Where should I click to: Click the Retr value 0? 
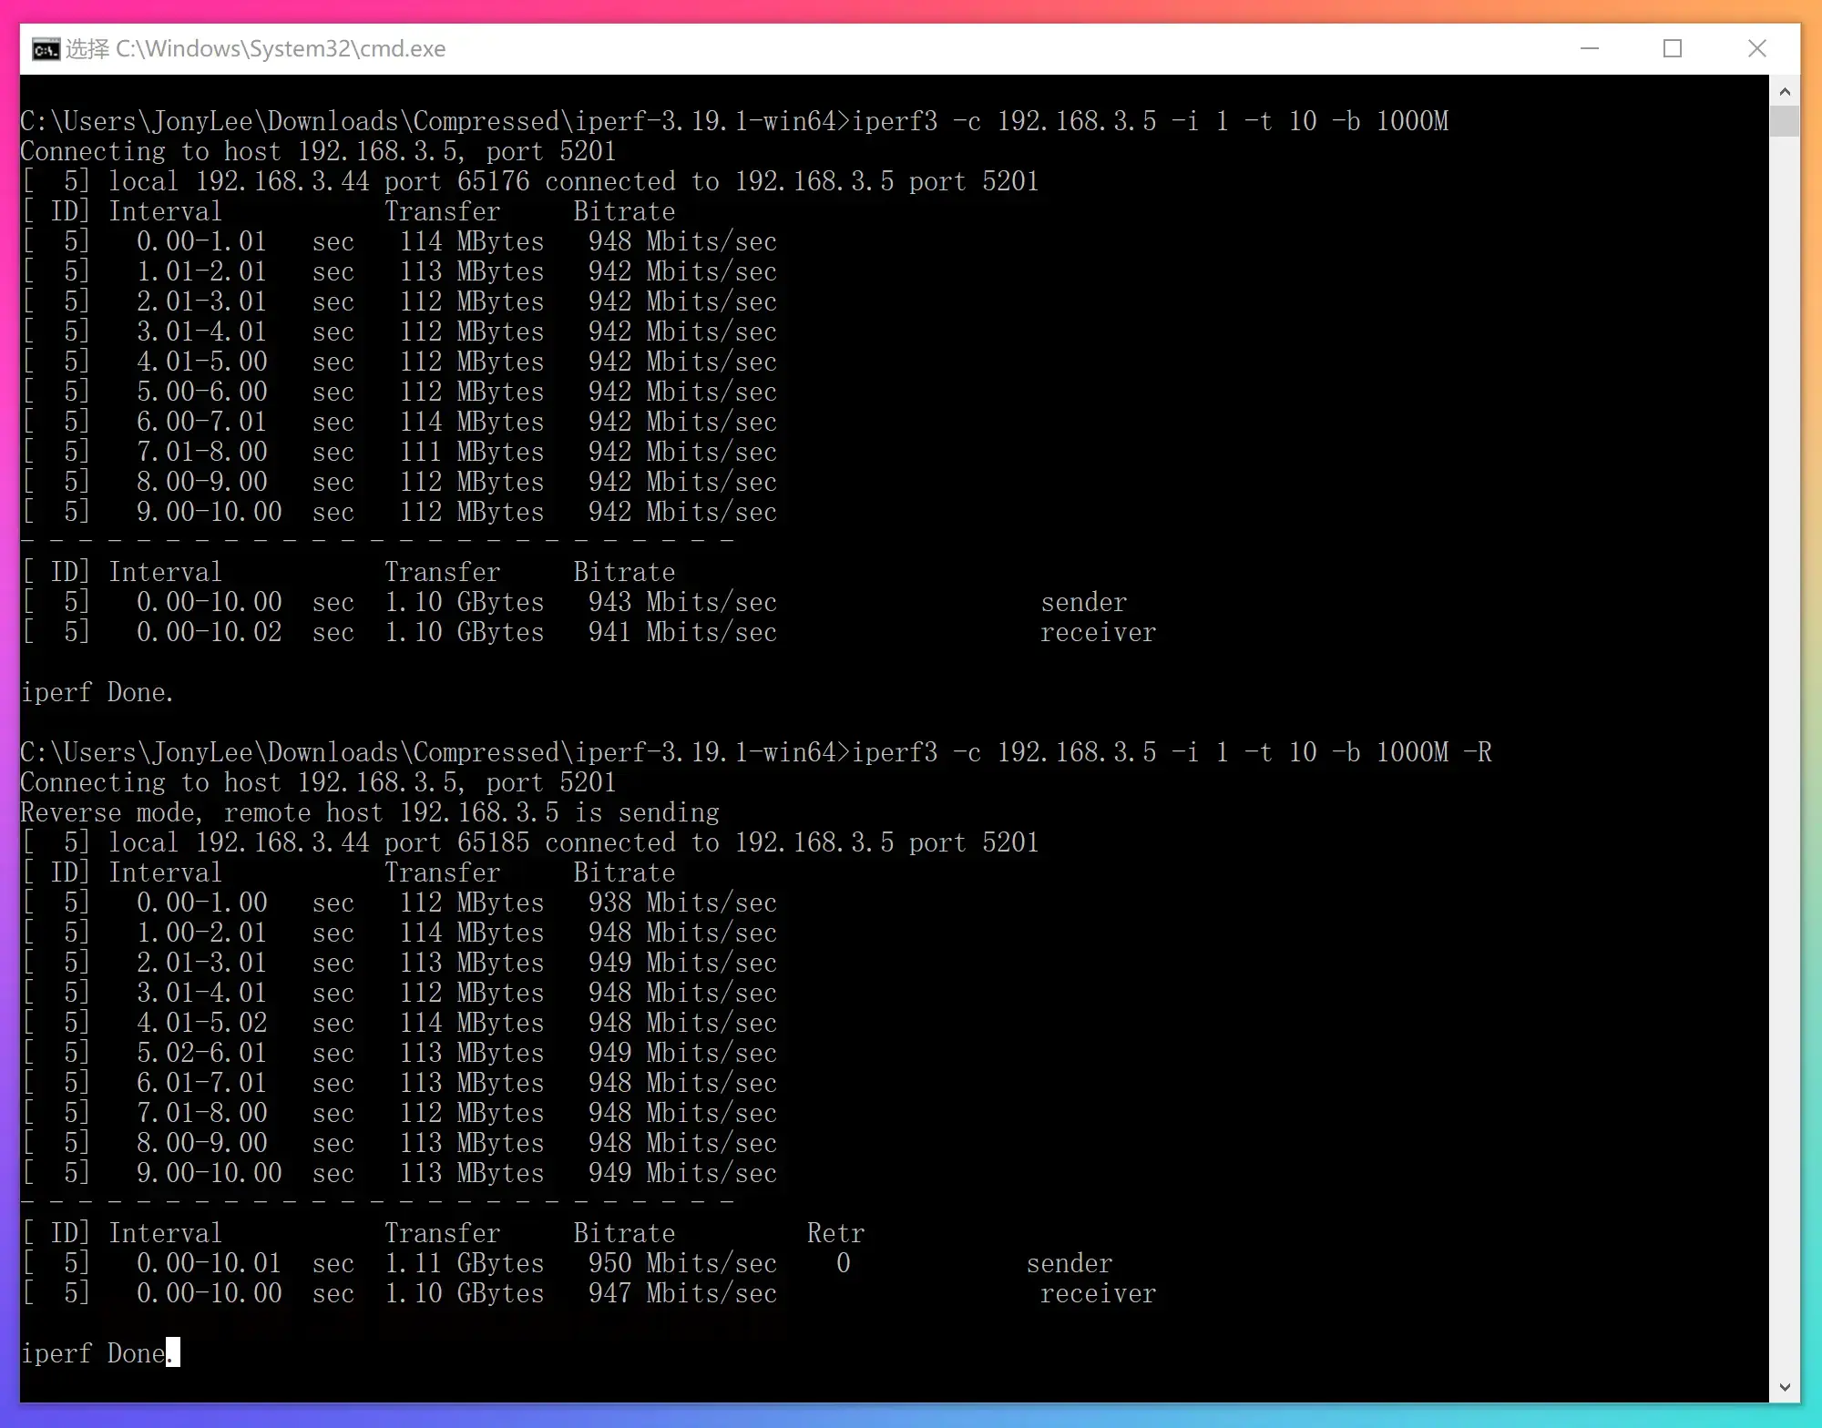click(x=844, y=1263)
